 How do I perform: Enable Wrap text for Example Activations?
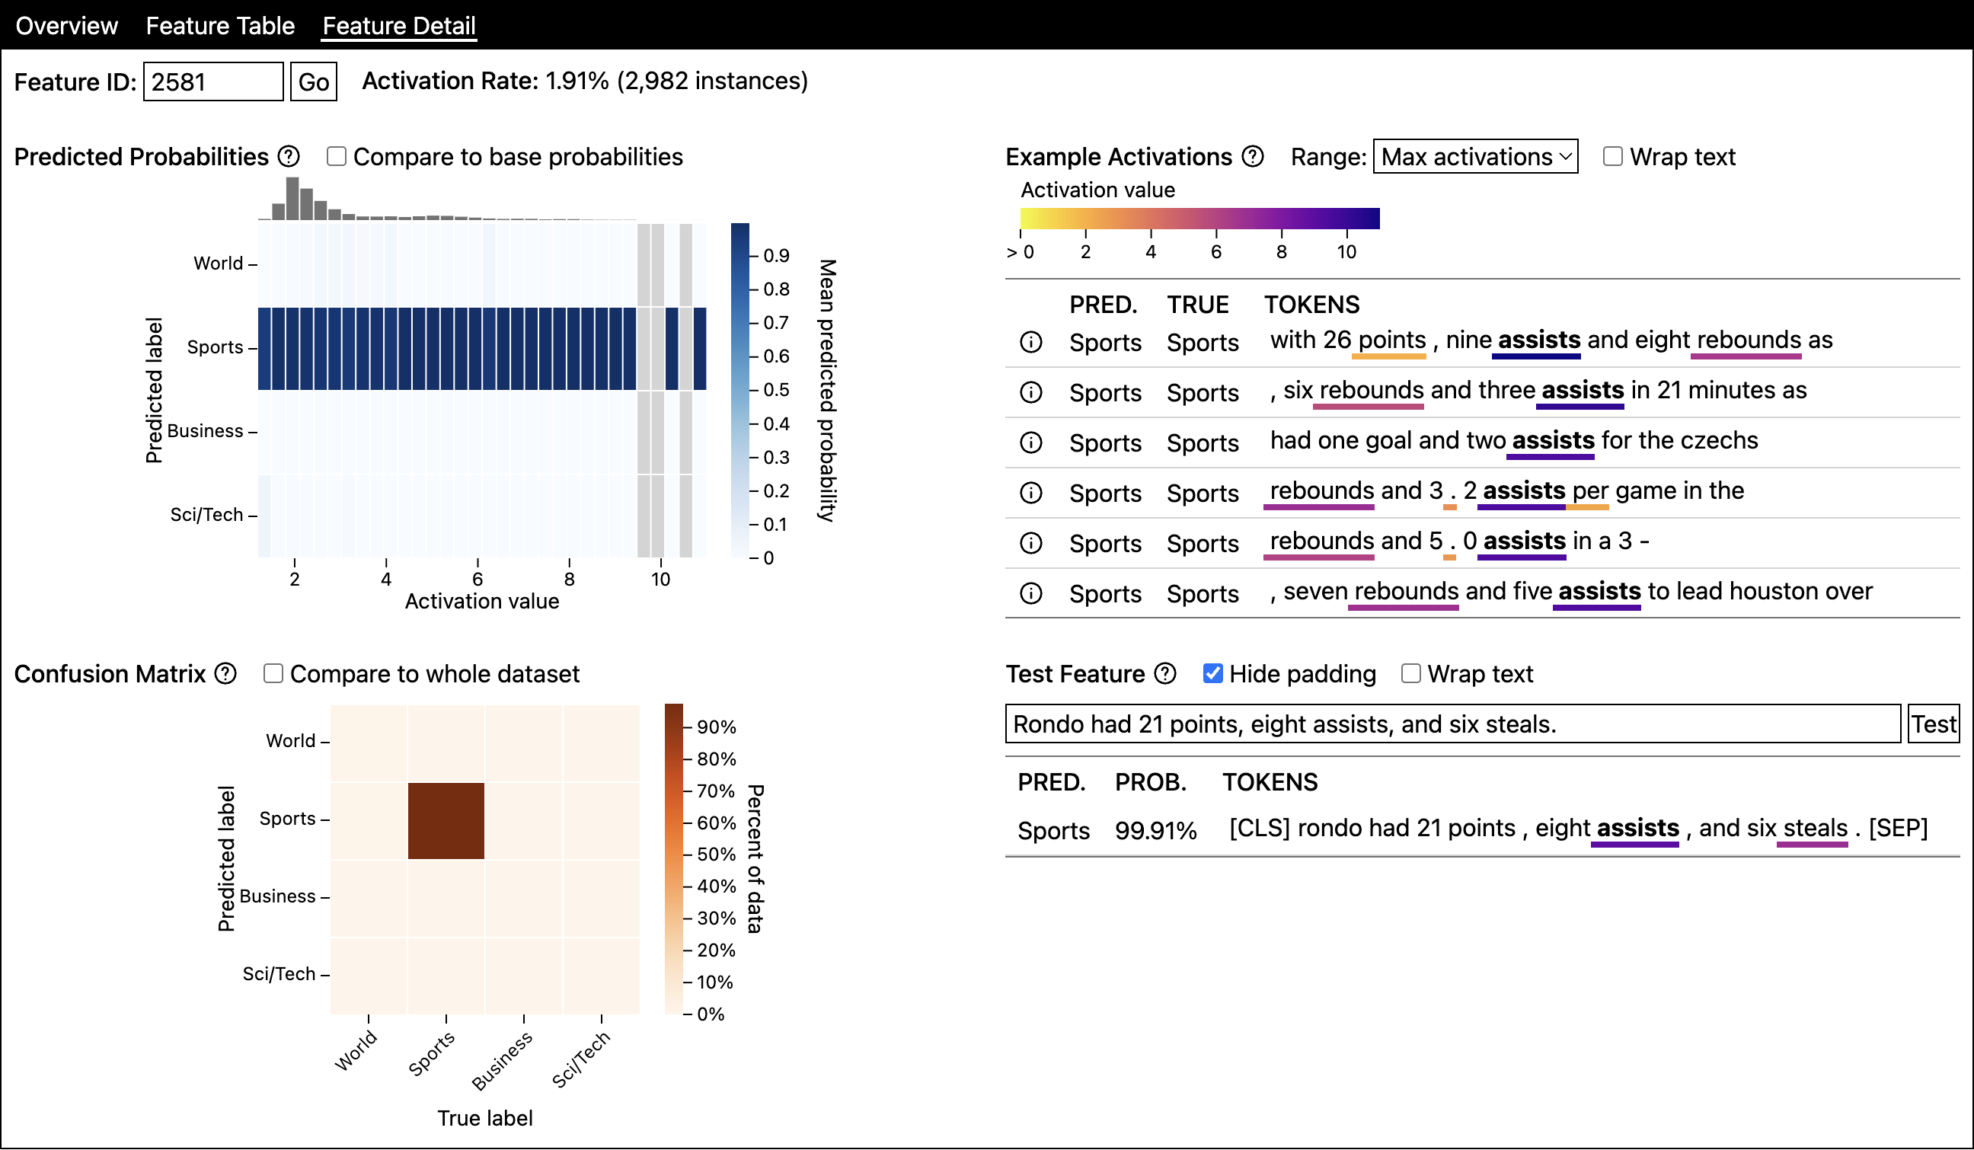[1613, 157]
